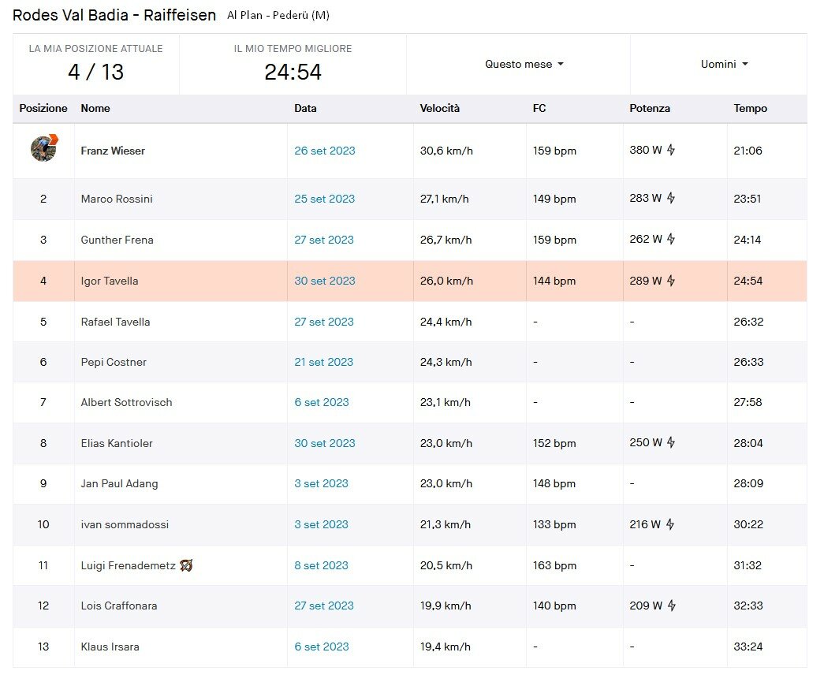Open Marco Rossini's 25 set 2023 activity
The width and height of the screenshot is (824, 682).
click(324, 199)
